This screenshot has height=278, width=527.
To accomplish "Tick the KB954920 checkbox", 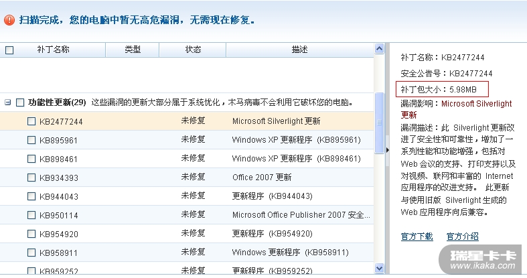I will [x=31, y=234].
